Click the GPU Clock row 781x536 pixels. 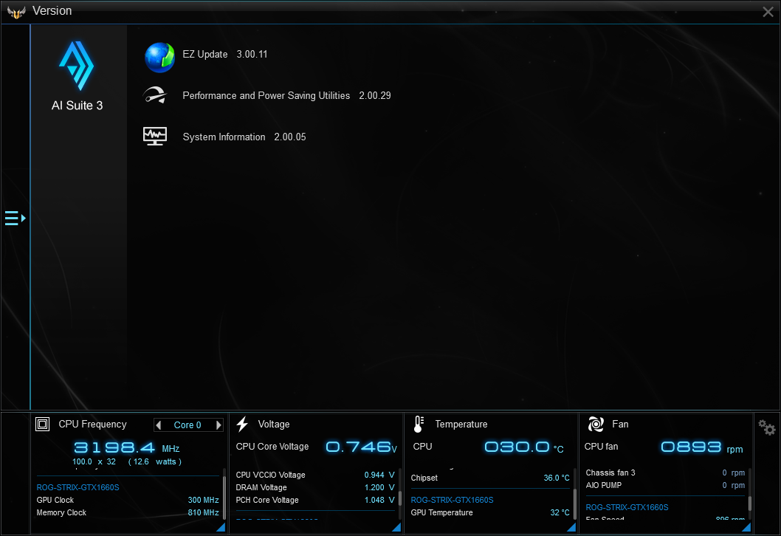128,500
